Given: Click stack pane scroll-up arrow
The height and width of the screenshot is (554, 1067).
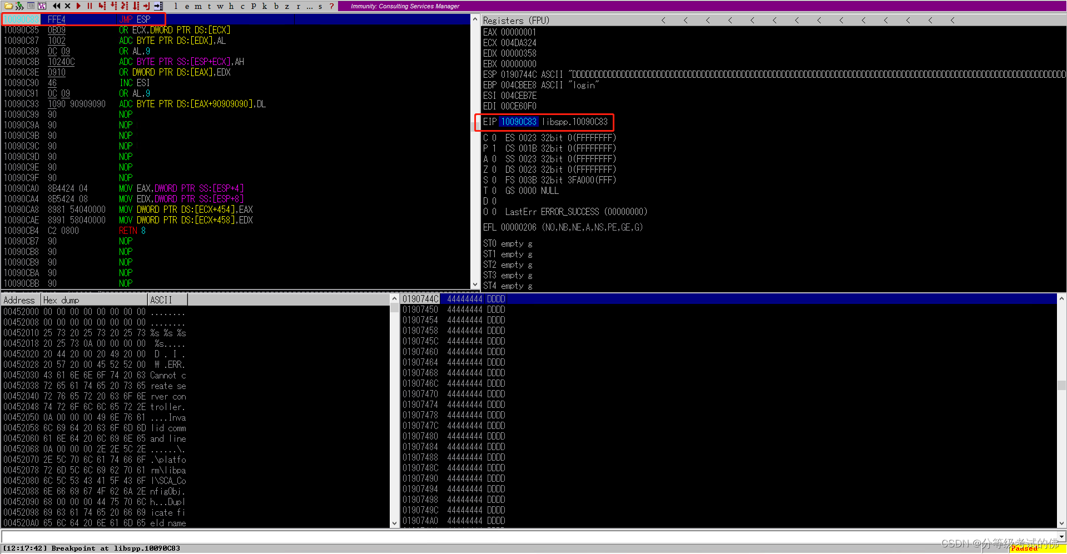Looking at the screenshot, I should tap(1061, 299).
